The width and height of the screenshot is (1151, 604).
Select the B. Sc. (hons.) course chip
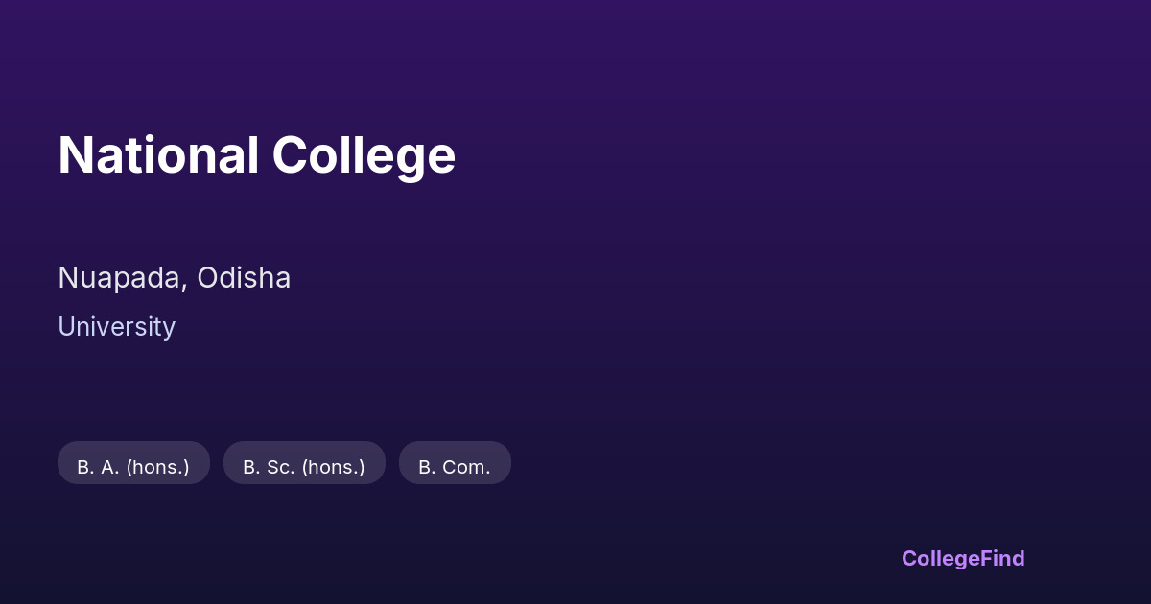point(304,463)
